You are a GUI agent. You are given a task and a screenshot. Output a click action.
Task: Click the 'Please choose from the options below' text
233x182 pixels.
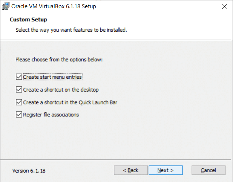pyautogui.click(x=59, y=60)
